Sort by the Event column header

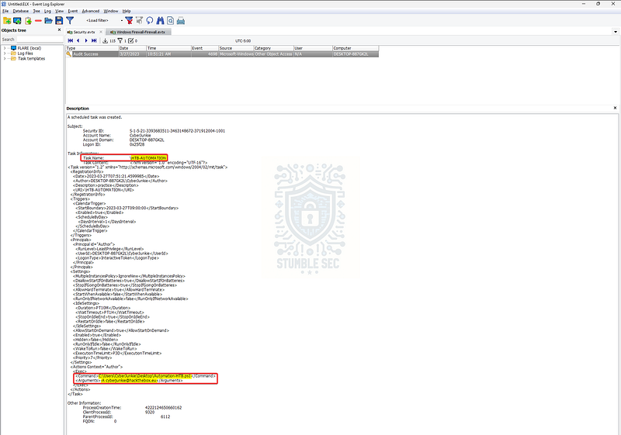coord(205,48)
